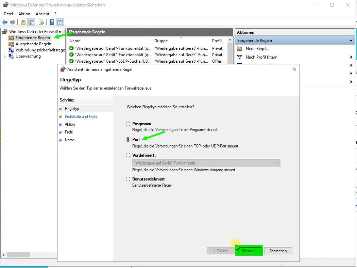Collapse the Eingehende Regeln actions section
The width and height of the screenshot is (357, 268).
pos(351,41)
